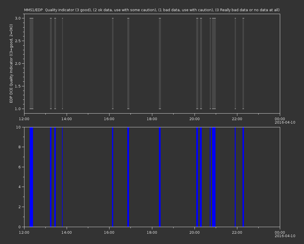This screenshot has height=244, width=304.
Task: Click the 2 tick label on lower plot
Action: point(20,207)
